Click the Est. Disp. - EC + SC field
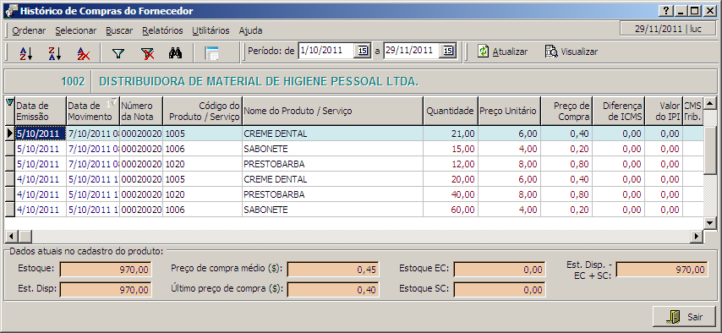 pos(662,269)
